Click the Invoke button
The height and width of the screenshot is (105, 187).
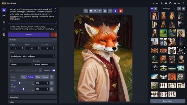point(29,35)
